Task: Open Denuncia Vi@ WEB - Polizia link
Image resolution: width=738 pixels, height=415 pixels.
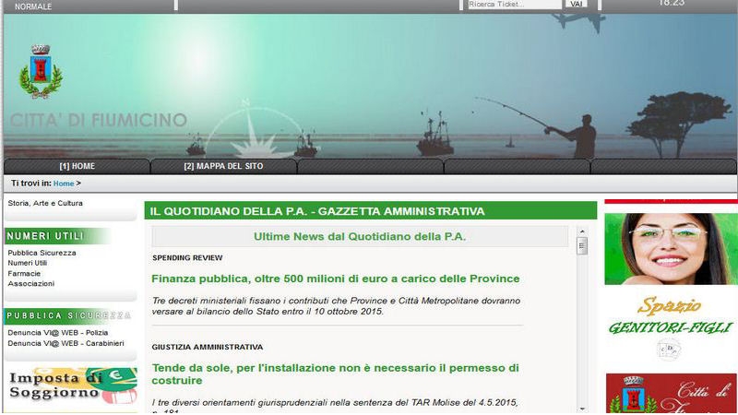Action: pos(58,332)
